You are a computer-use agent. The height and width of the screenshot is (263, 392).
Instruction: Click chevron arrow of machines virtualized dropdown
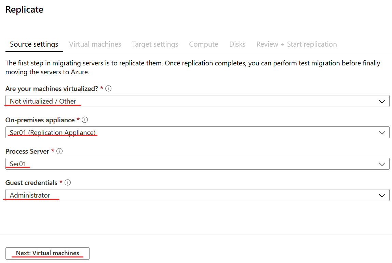382,101
